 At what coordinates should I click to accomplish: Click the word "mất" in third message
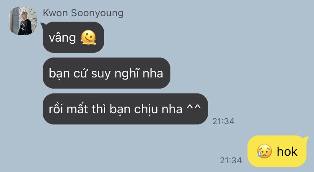coord(77,109)
